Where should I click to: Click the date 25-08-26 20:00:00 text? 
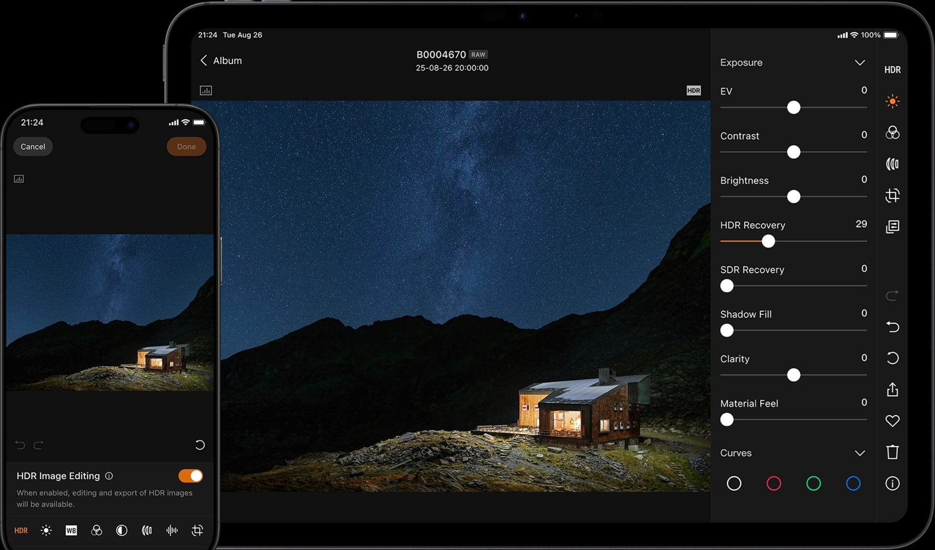click(452, 68)
